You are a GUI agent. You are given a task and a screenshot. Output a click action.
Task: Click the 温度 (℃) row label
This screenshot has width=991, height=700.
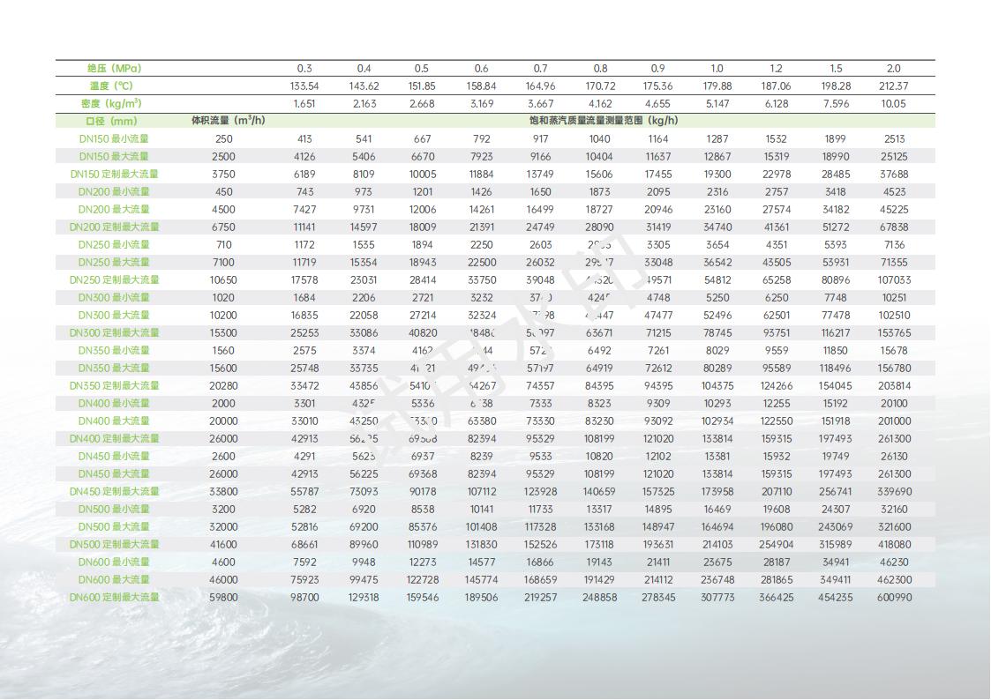pos(114,86)
